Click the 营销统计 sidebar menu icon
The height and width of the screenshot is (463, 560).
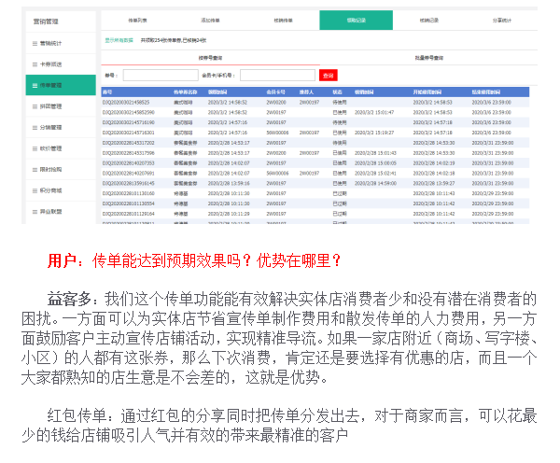click(x=33, y=43)
